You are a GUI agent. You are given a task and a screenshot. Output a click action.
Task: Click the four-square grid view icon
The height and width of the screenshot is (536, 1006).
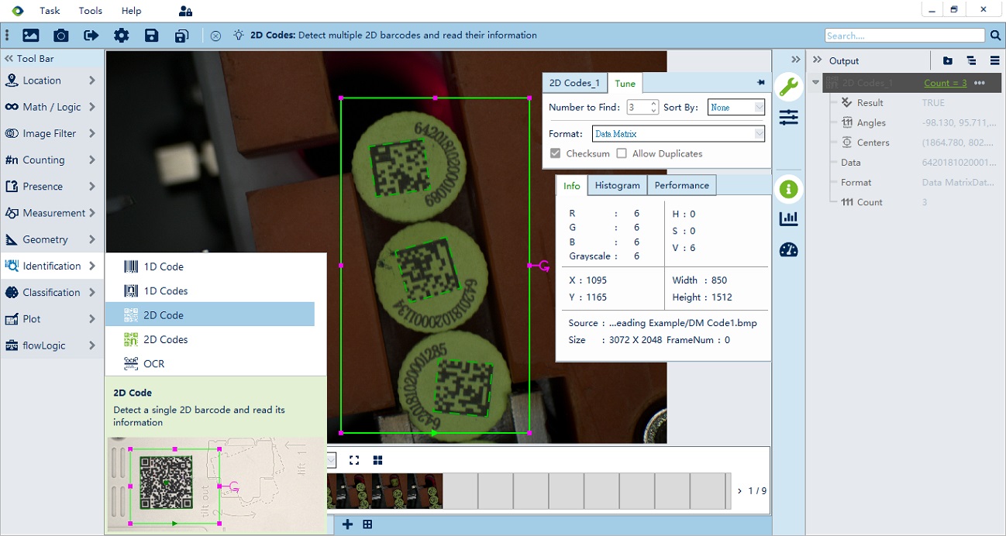377,460
